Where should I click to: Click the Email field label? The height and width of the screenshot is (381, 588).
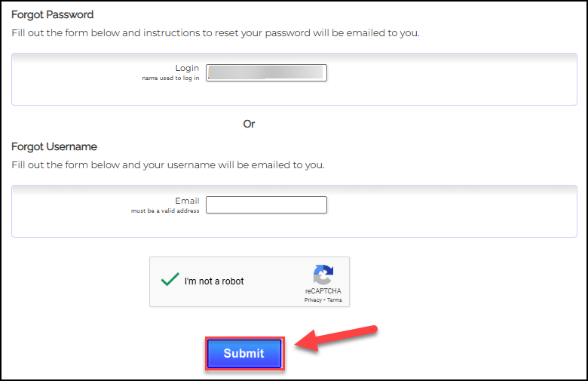tap(187, 201)
